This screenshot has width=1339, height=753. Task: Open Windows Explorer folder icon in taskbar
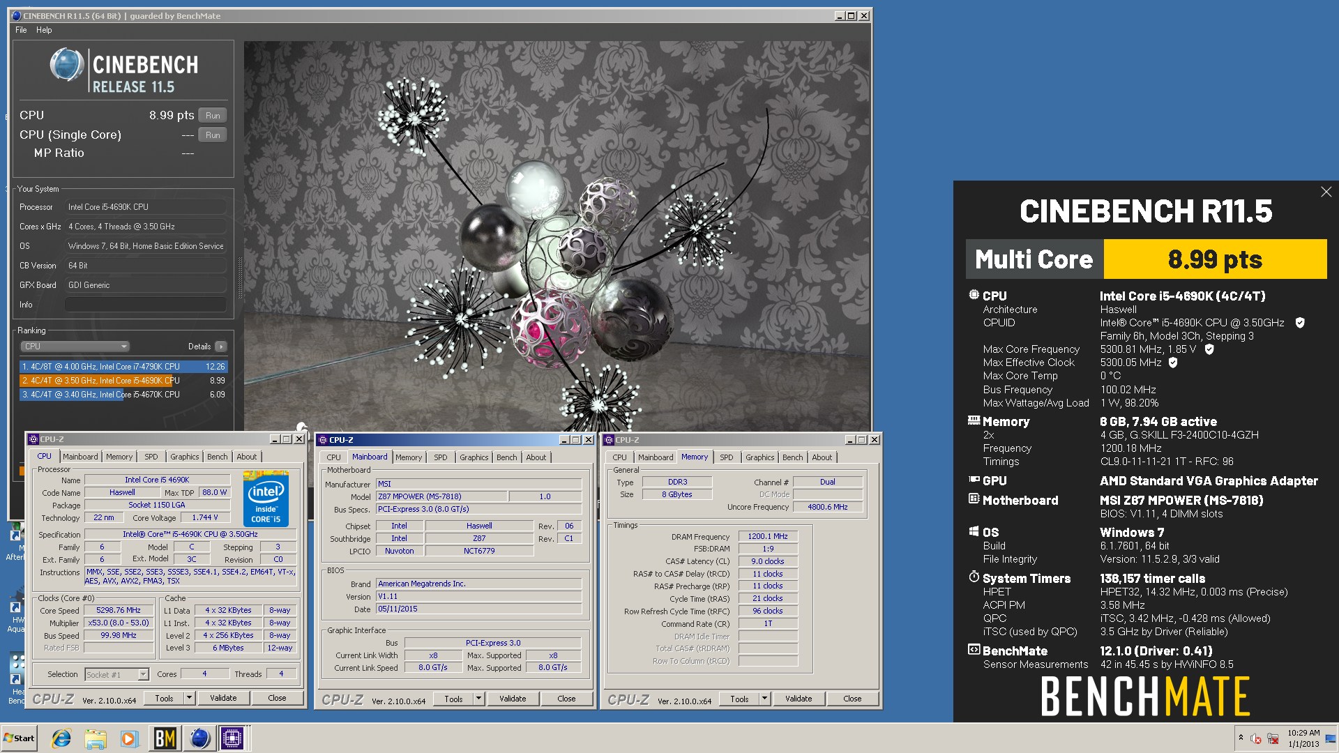pyautogui.click(x=96, y=738)
